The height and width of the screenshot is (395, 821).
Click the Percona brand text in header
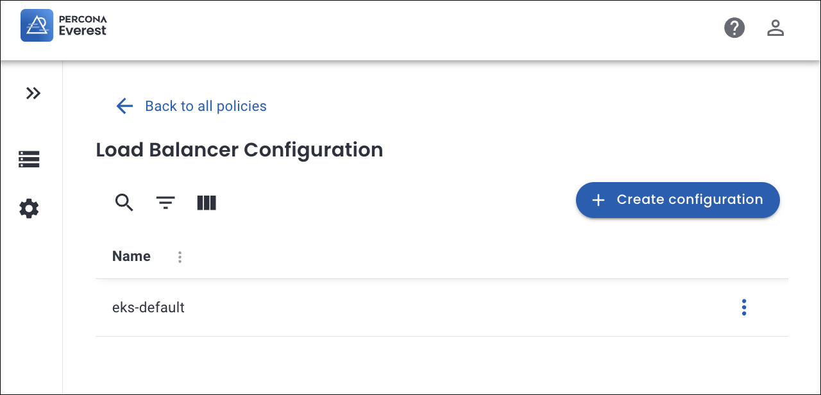coord(82,19)
